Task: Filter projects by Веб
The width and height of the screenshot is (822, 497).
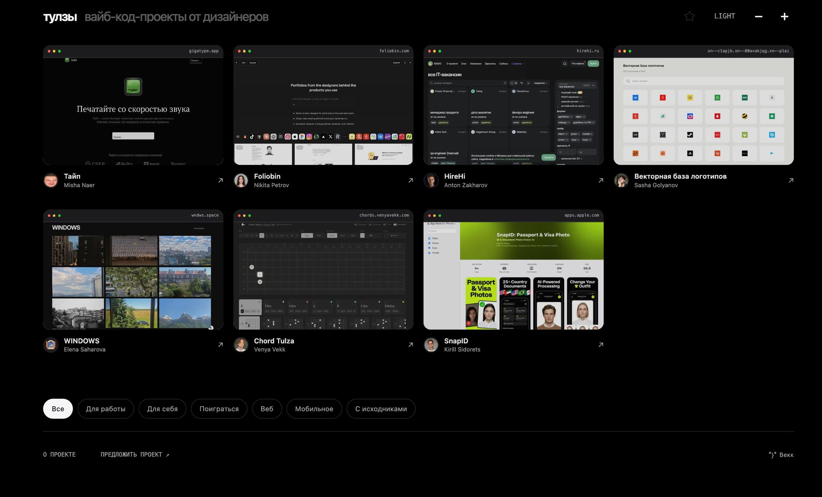Action: coord(267,409)
